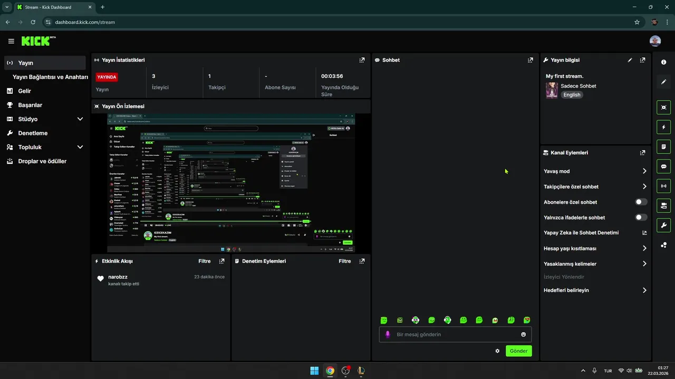Toggle the wrench widget icon in the right sidebar

tap(664, 225)
